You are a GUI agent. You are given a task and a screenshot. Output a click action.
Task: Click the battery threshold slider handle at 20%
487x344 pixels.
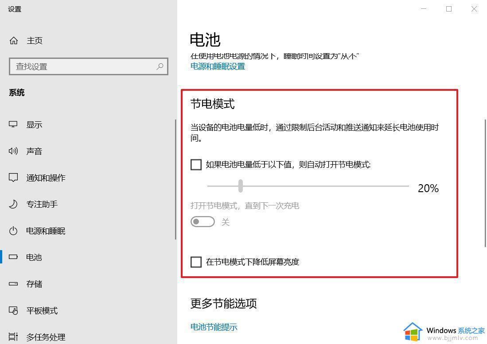pos(240,186)
